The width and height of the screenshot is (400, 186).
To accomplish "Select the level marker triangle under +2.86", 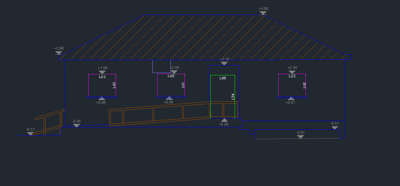I will pos(59,53).
